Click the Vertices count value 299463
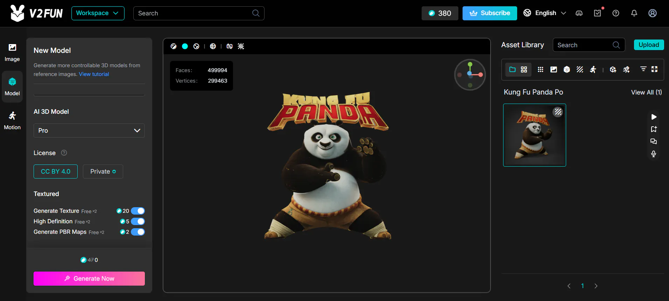The height and width of the screenshot is (301, 669). click(217, 81)
